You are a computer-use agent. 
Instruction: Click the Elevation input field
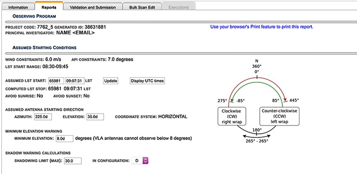coord(95,117)
